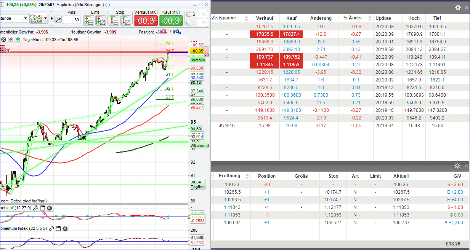Image resolution: width=470 pixels, height=250 pixels.
Task: Click the Täglich price axis label
Action: point(197,187)
